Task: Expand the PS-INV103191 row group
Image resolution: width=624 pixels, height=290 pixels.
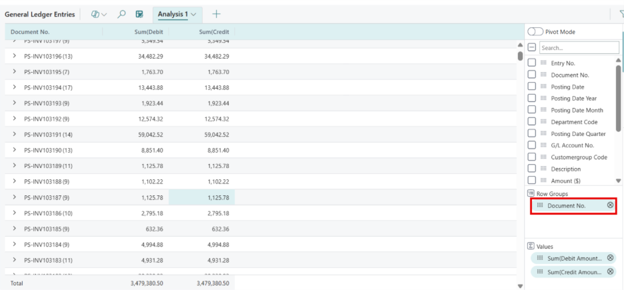Action: pos(14,135)
